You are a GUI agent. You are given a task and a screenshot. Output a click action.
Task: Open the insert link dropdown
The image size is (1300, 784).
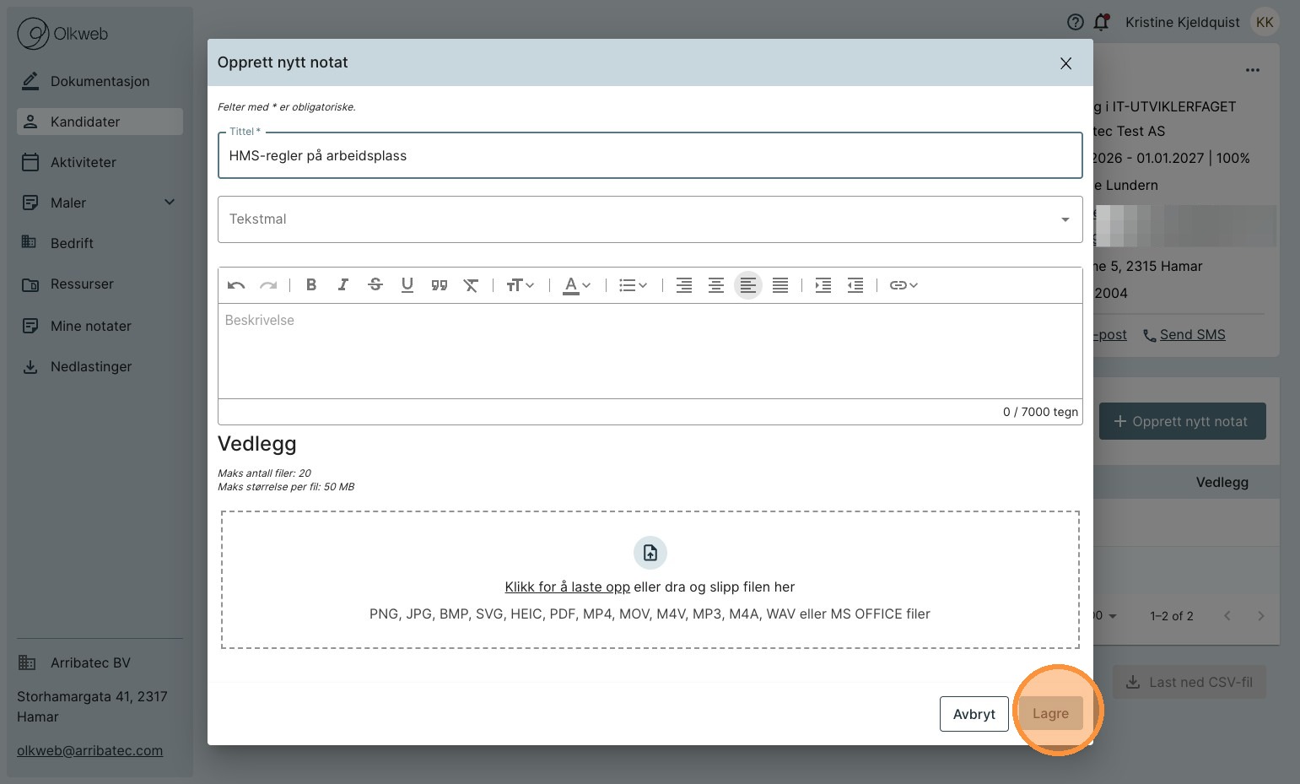[904, 285]
